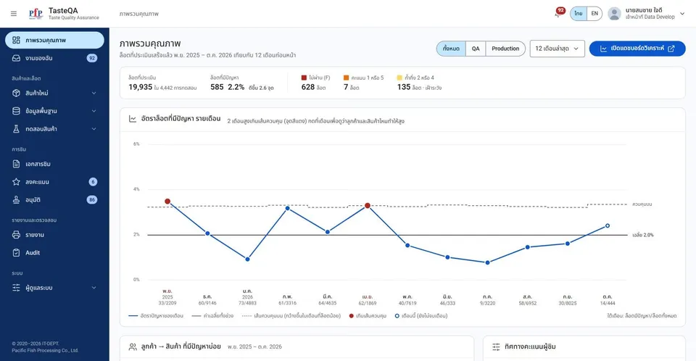Open อนุมัติ stamp icon in sidebar

point(16,200)
